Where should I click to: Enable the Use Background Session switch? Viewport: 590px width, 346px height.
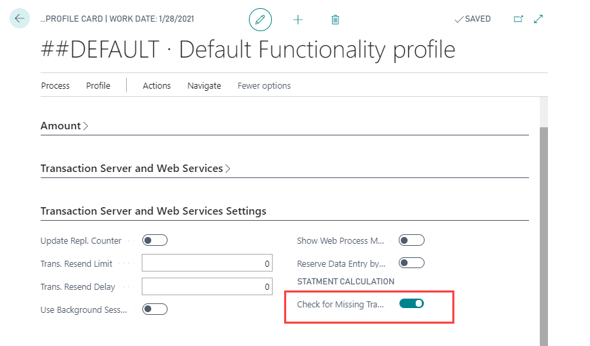[155, 309]
